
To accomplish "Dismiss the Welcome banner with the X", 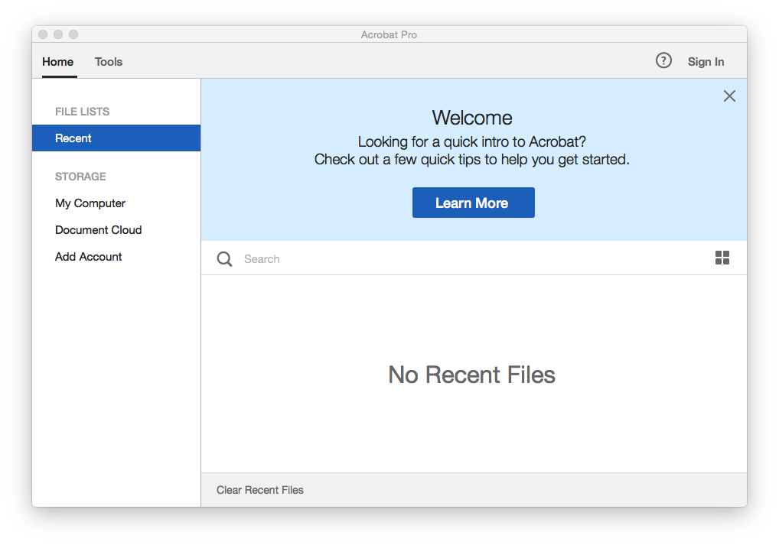I will (729, 96).
